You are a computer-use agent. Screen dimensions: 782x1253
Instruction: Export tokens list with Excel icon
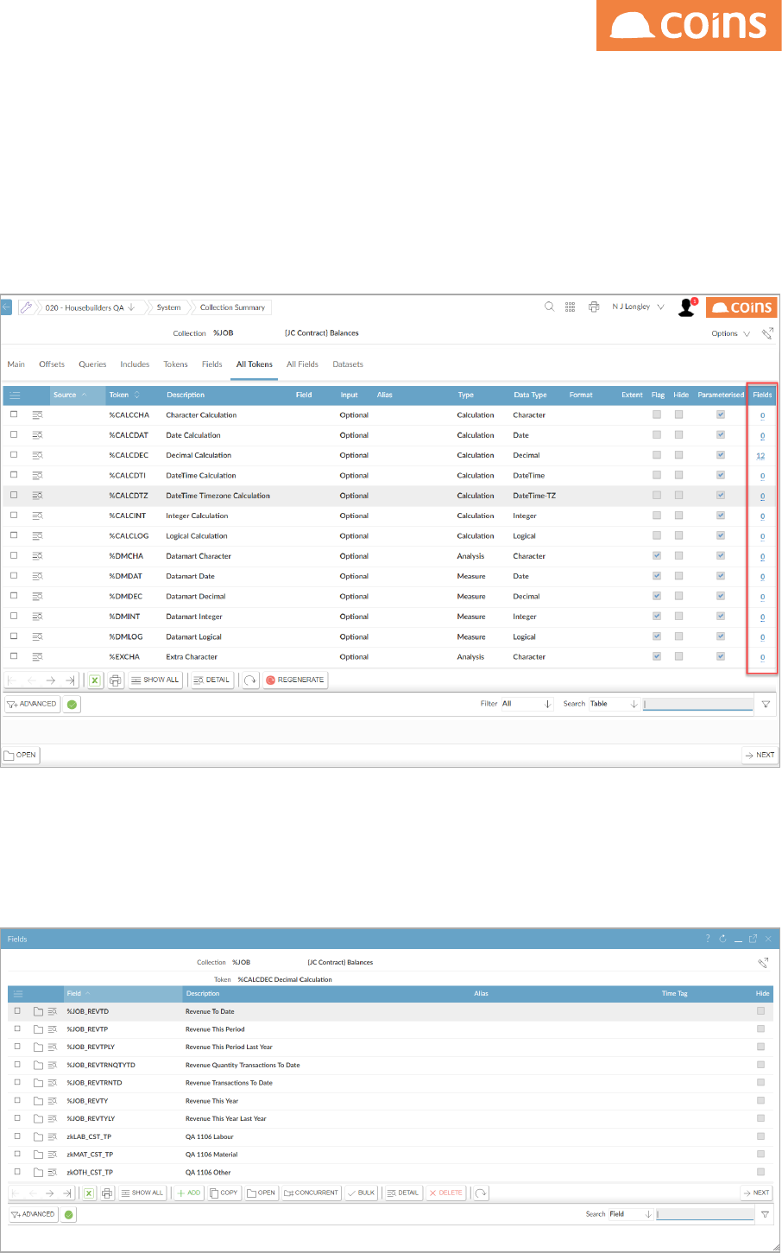(x=95, y=680)
